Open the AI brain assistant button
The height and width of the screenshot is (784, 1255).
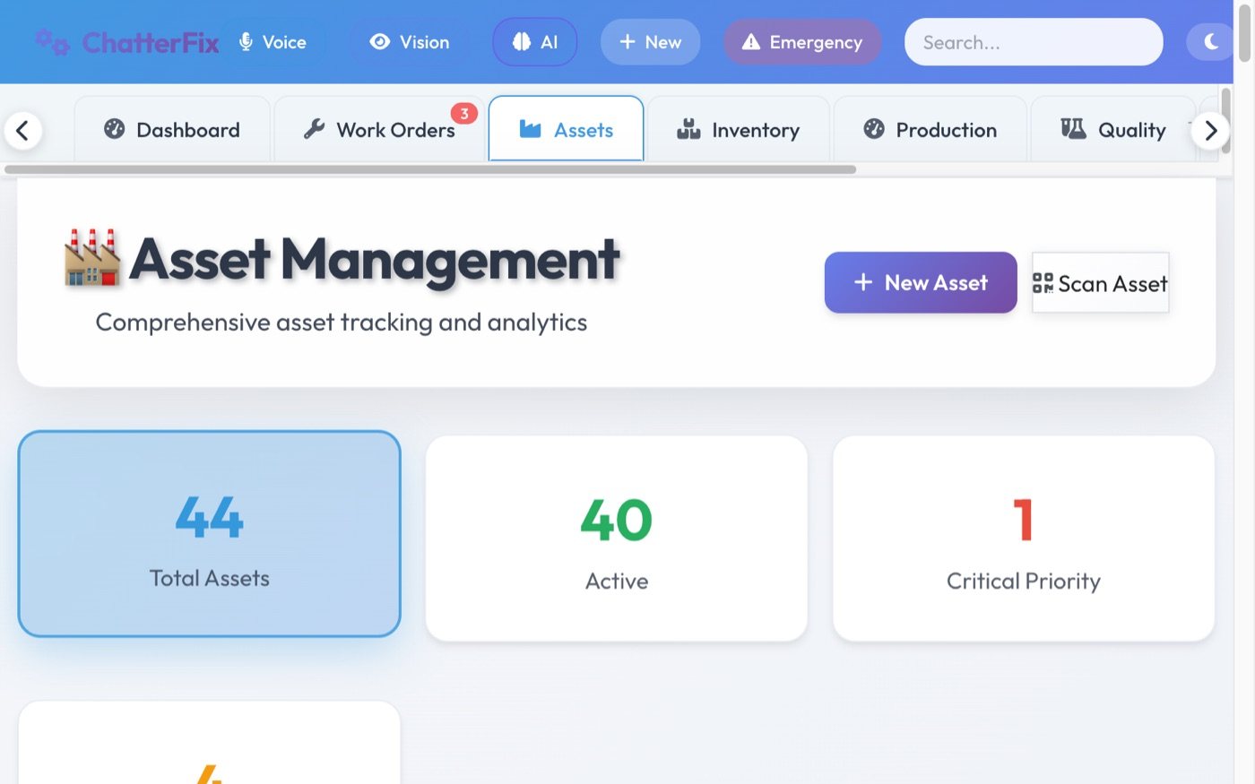pos(535,42)
